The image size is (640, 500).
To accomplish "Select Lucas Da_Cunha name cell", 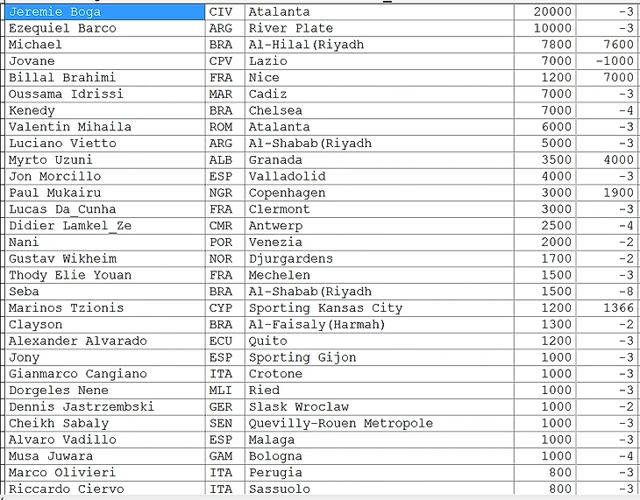I will pyautogui.click(x=105, y=209).
